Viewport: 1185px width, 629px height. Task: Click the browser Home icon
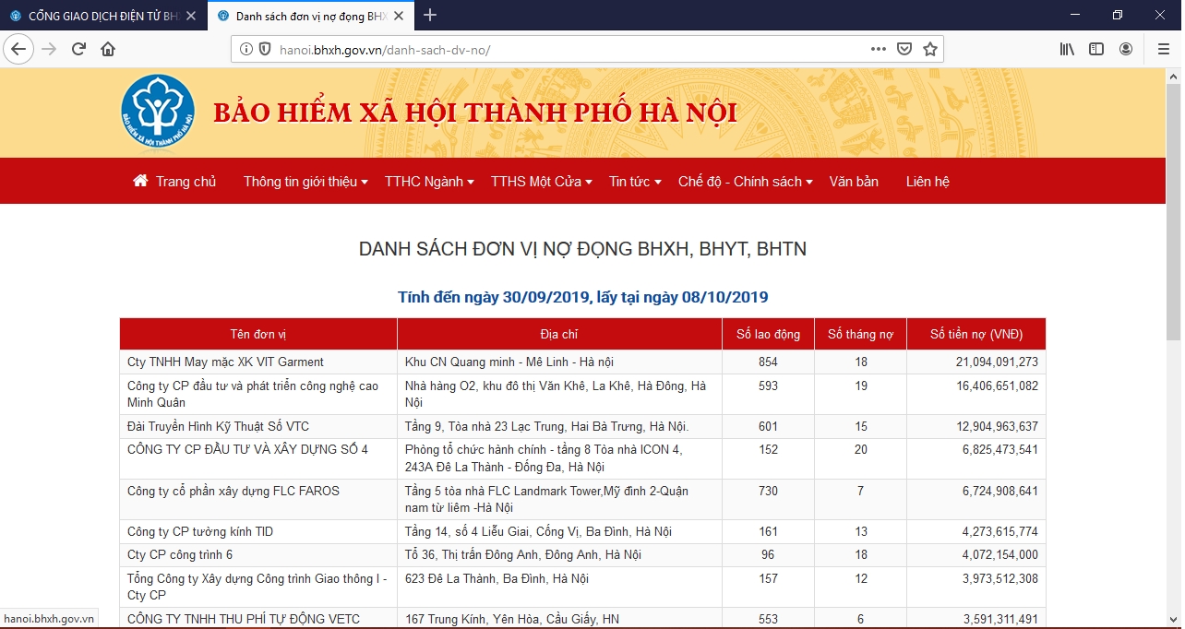tap(110, 49)
